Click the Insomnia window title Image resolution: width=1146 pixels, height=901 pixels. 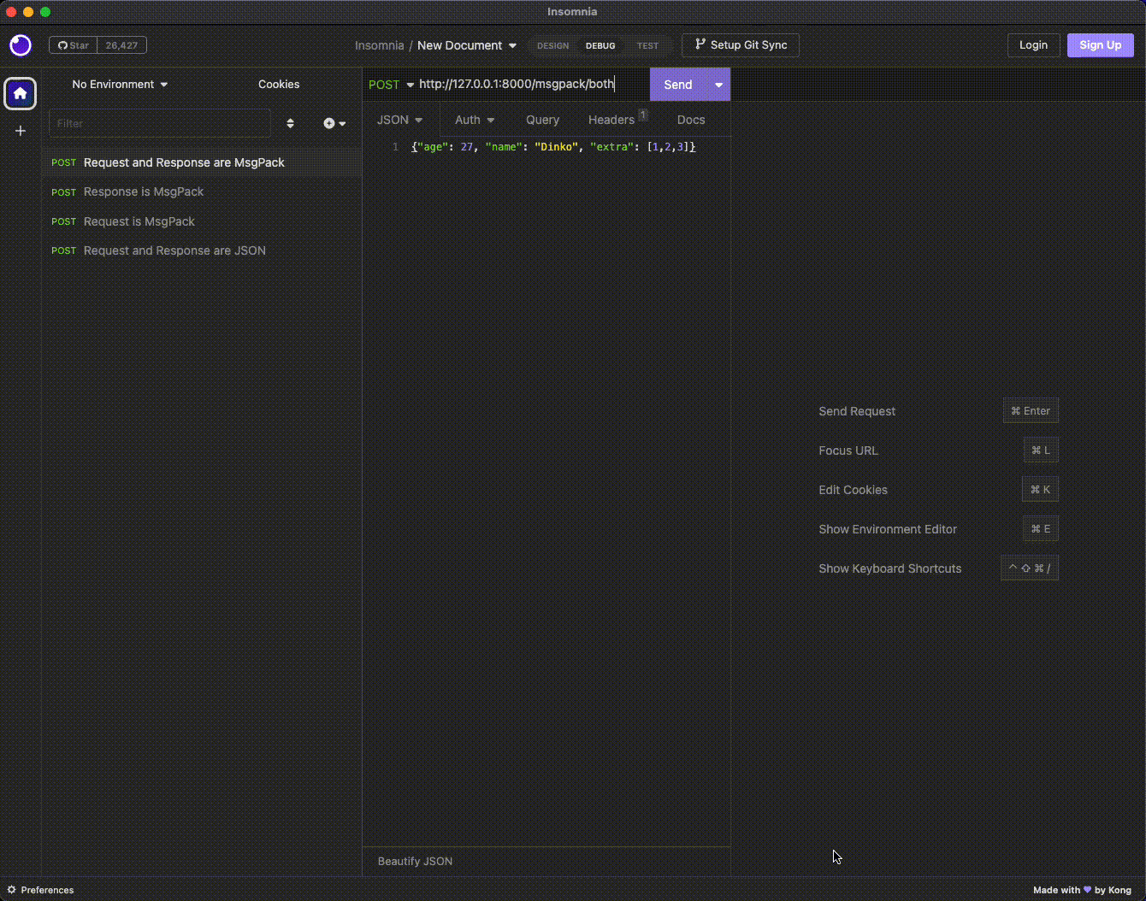click(572, 12)
